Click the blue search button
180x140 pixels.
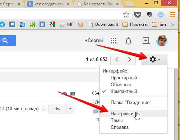(x=8, y=41)
